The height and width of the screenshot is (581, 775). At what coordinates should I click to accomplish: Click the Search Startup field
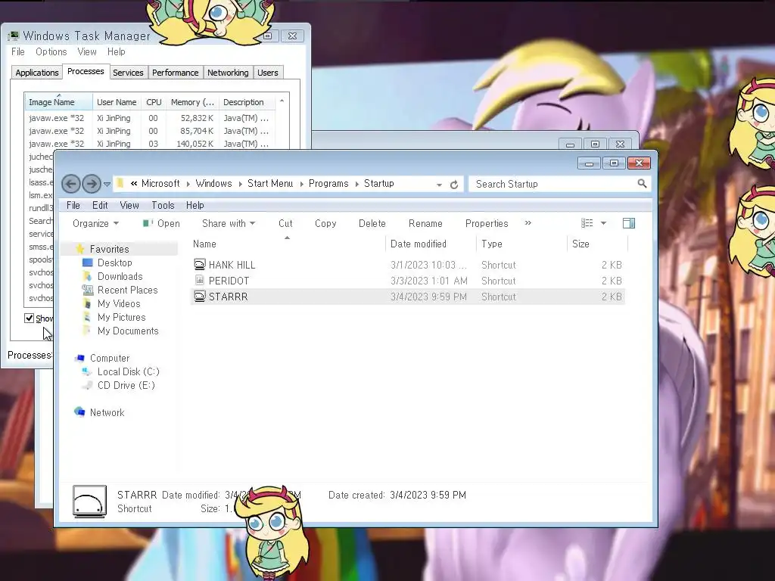click(x=559, y=184)
